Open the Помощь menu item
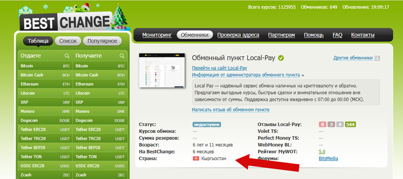Viewport: 403px width, 179px height. coord(314,35)
